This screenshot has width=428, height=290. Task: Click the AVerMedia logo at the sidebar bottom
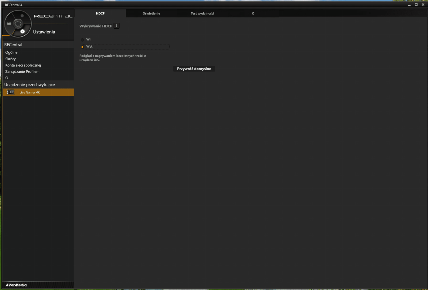click(x=16, y=285)
